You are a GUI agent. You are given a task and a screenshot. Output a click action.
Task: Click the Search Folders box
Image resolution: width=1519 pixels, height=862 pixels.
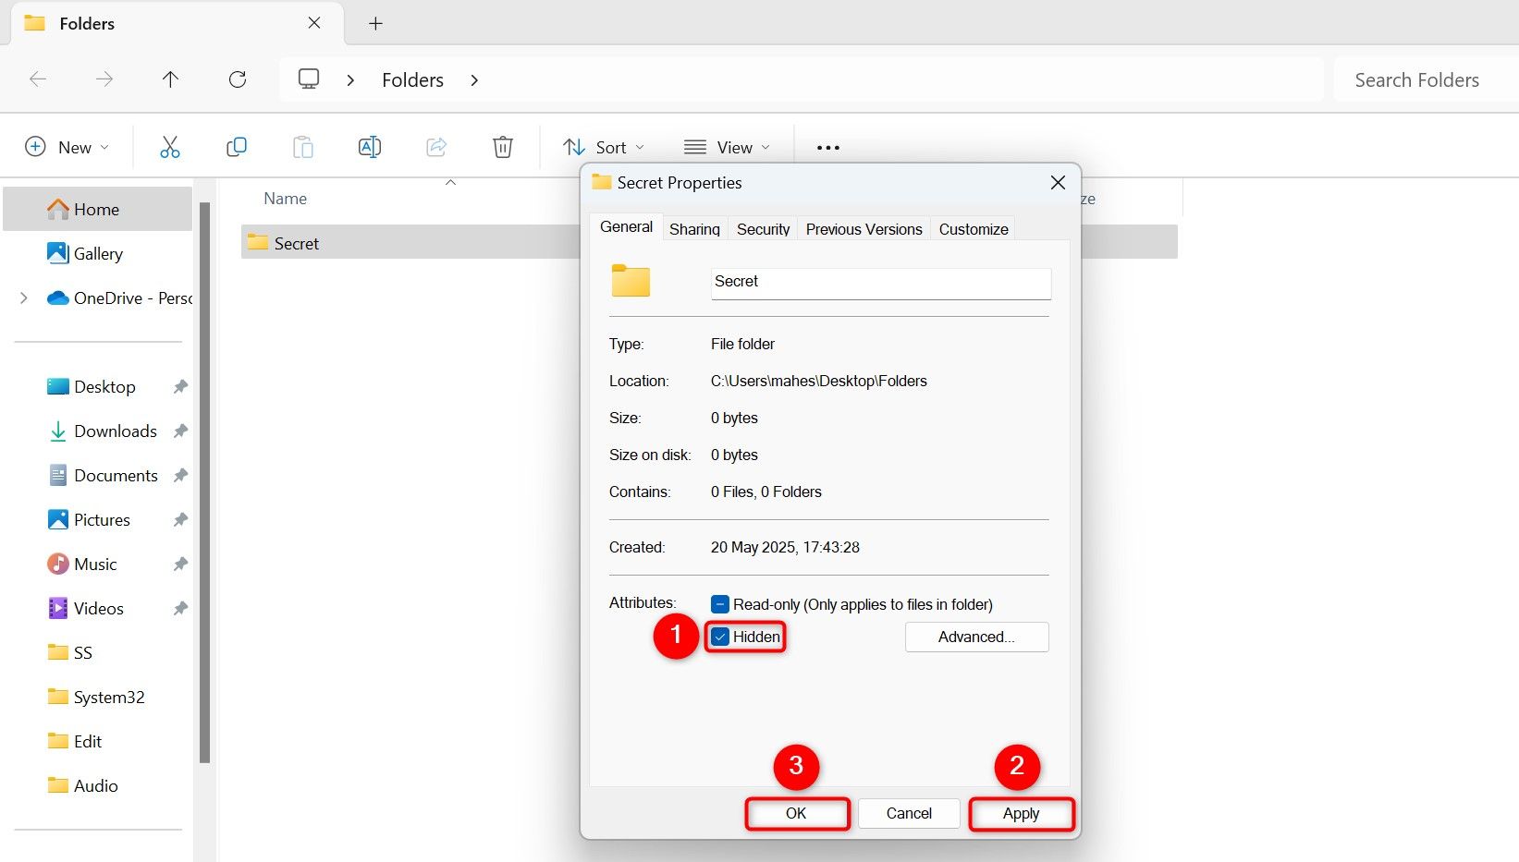(x=1426, y=80)
